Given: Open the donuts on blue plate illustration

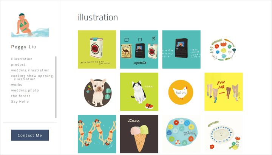Looking at the screenshot, I should tap(181, 134).
